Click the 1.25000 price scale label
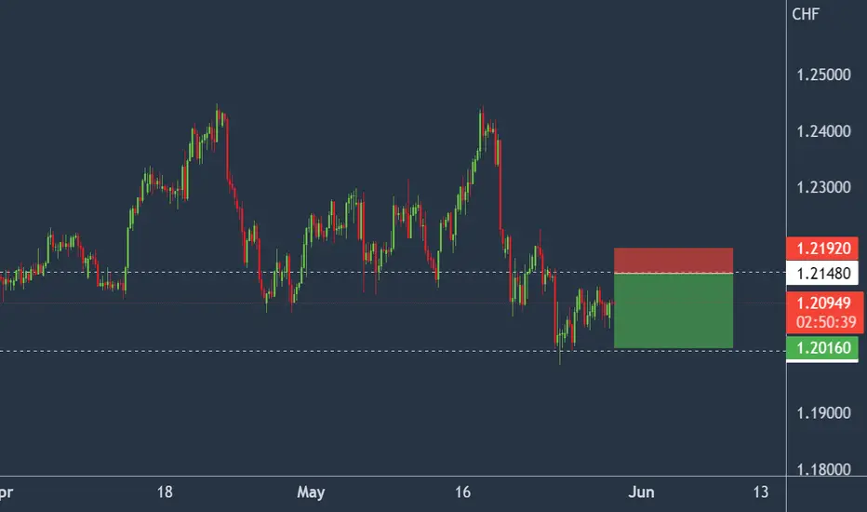The height and width of the screenshot is (512, 867). [x=823, y=74]
